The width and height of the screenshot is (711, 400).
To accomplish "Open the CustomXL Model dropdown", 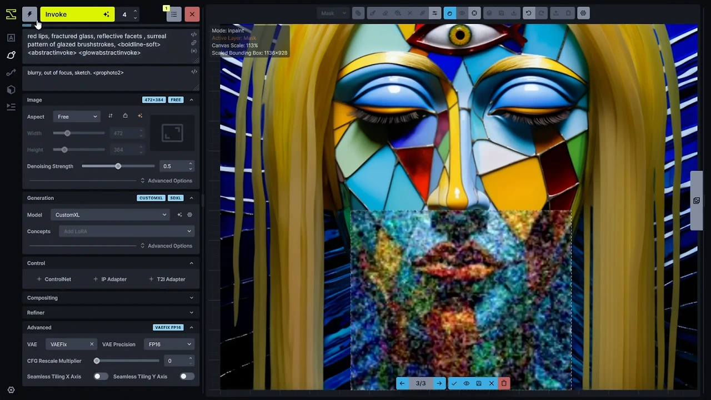I will pyautogui.click(x=111, y=215).
